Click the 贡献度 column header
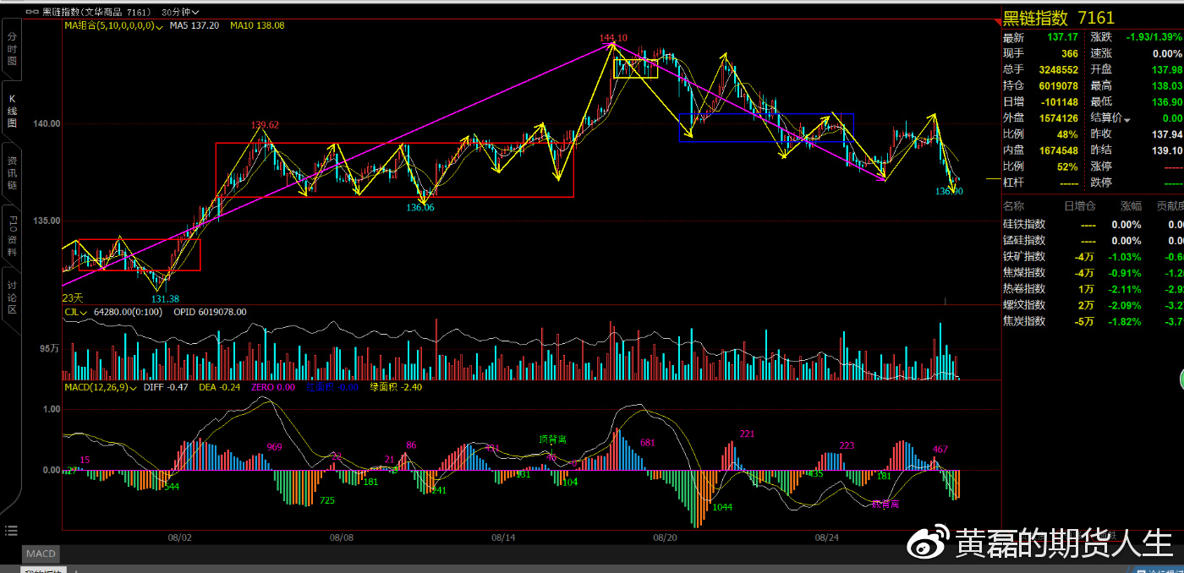Screen dimensions: 1184x573 tap(1170, 206)
